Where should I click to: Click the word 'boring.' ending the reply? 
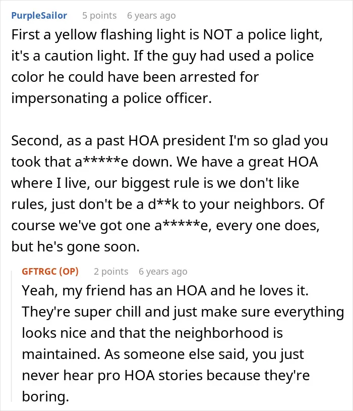[45, 396]
